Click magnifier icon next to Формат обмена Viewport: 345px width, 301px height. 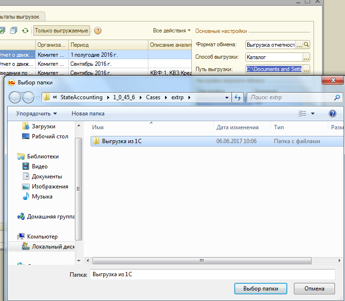306,45
